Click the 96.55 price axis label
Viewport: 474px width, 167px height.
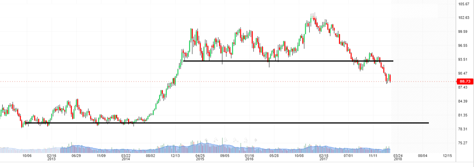click(x=464, y=46)
